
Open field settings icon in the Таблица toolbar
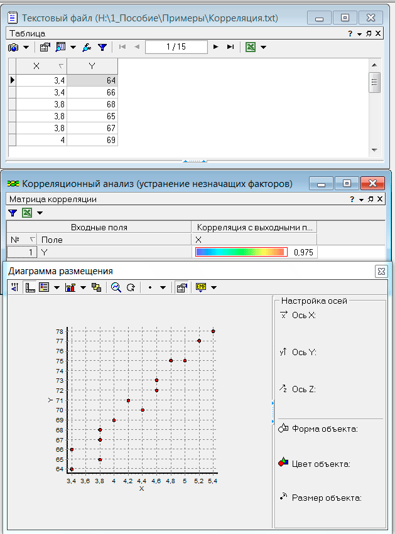click(45, 47)
